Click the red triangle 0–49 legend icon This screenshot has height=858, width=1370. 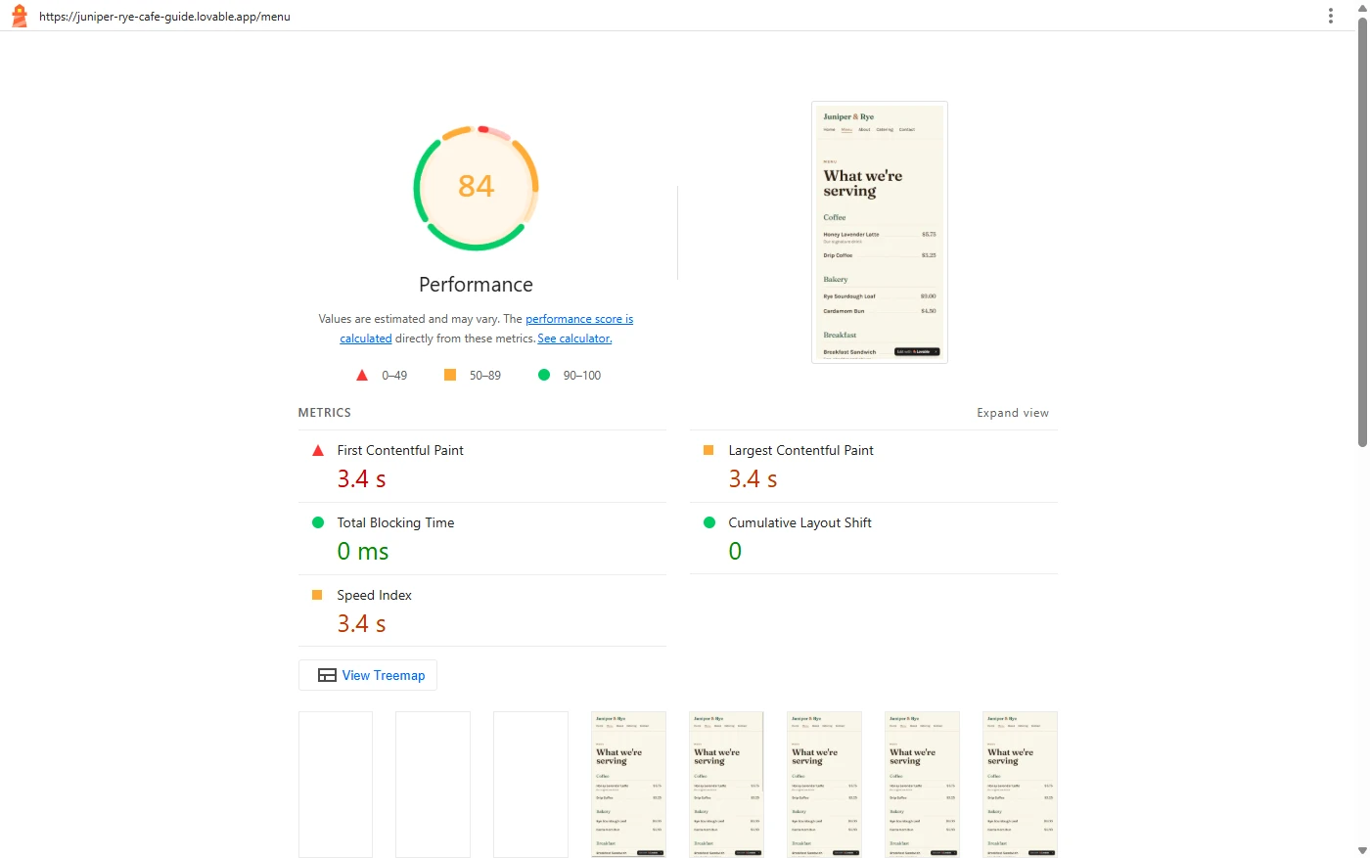[x=362, y=375]
